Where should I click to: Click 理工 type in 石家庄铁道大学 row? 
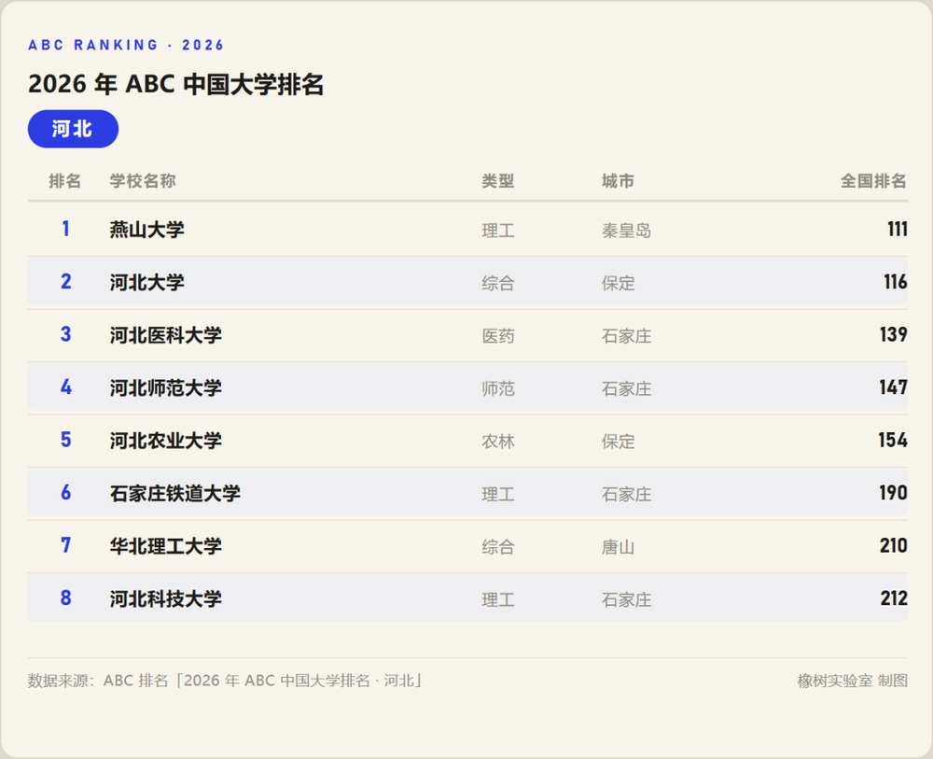(x=498, y=494)
